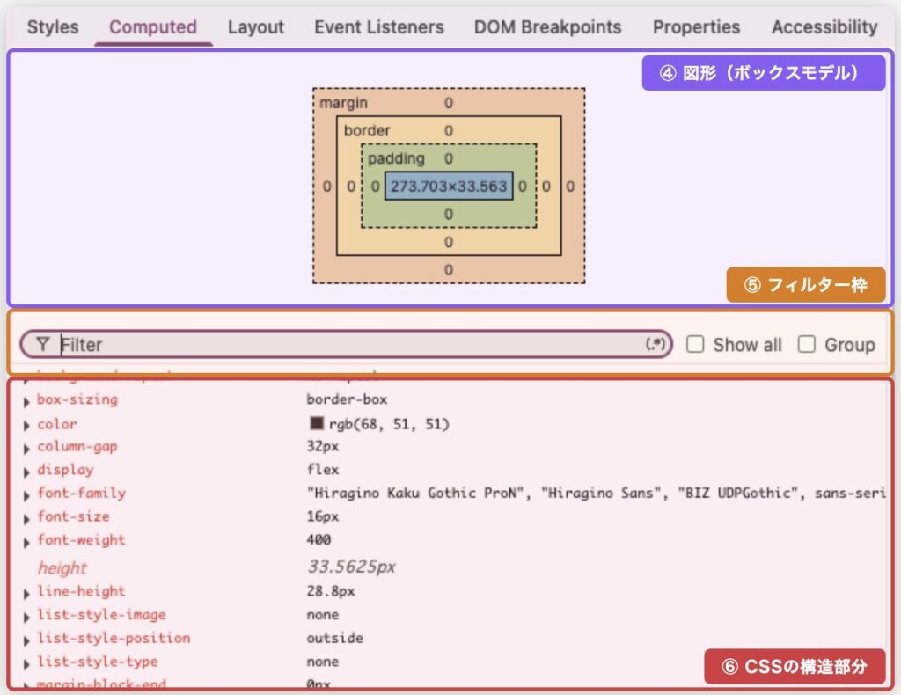Expand the box-sizing property
The height and width of the screenshot is (695, 901).
coord(26,402)
